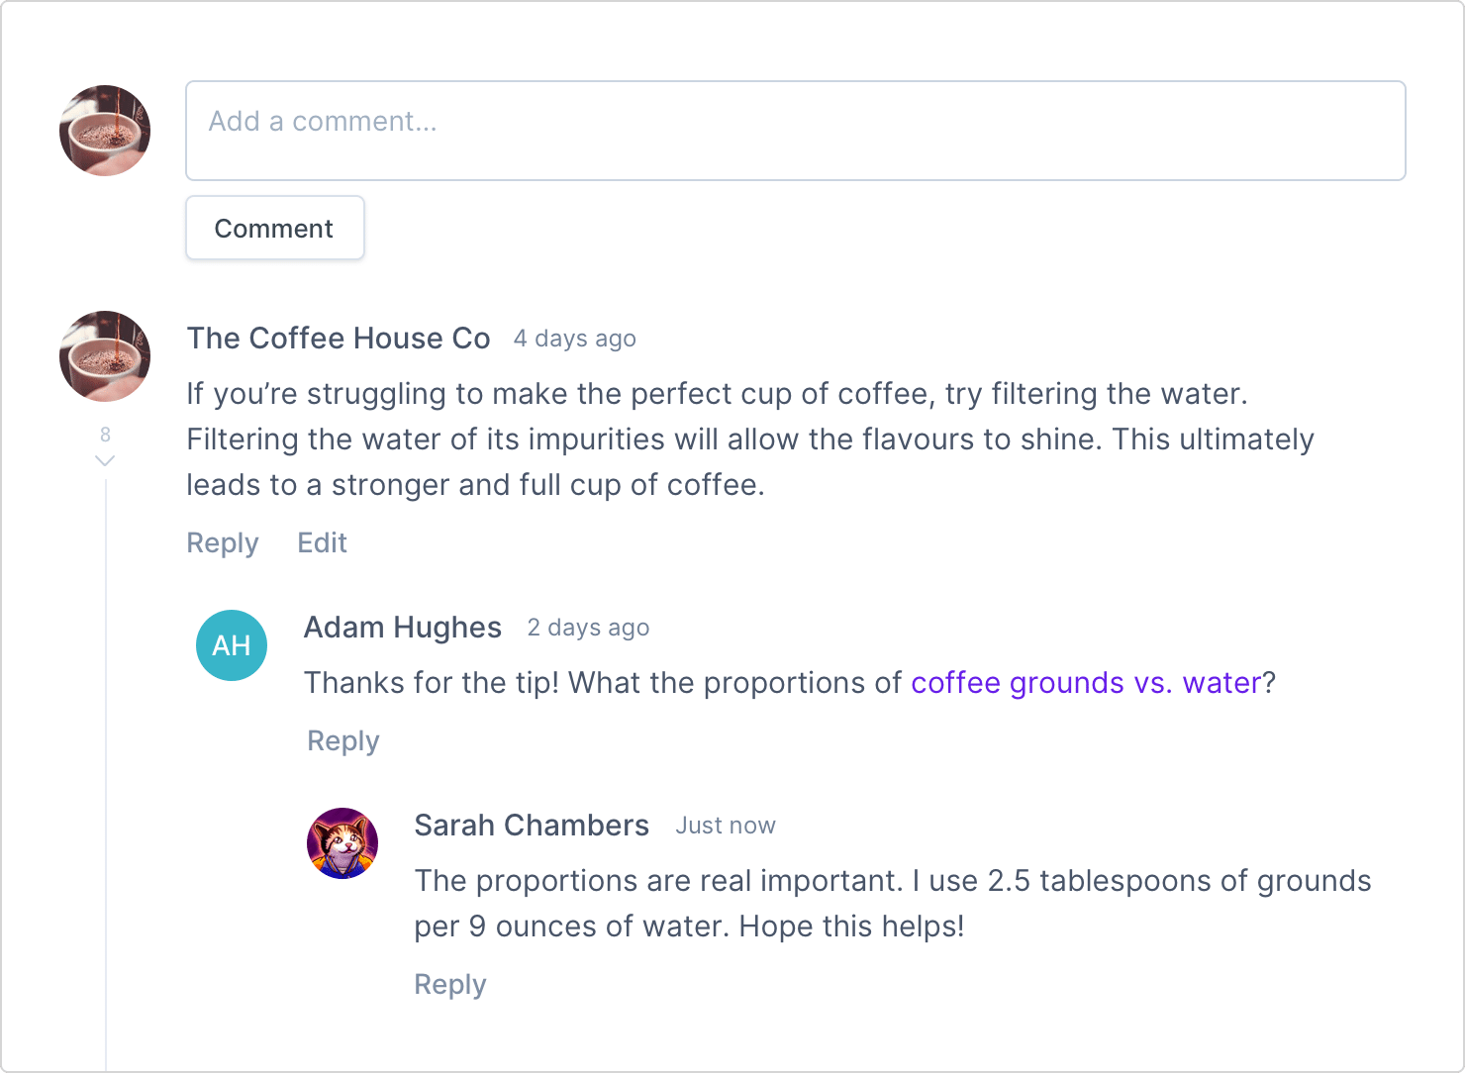This screenshot has height=1073, width=1465.
Task: Reply to Adam Hughes comment
Action: click(x=343, y=741)
